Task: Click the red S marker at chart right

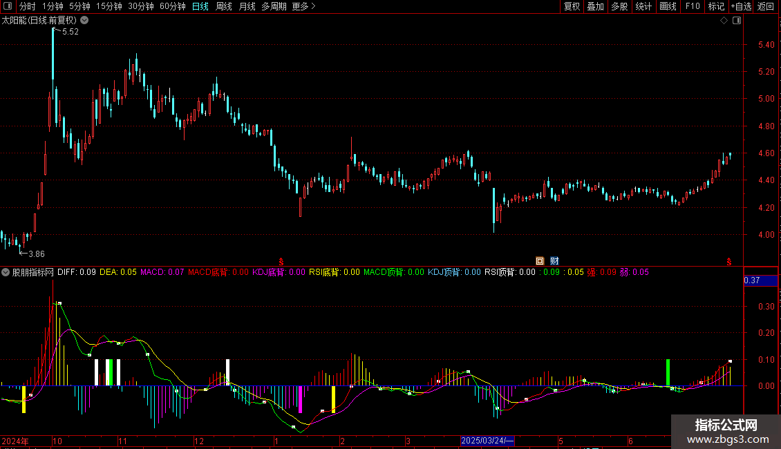Action: [x=728, y=262]
